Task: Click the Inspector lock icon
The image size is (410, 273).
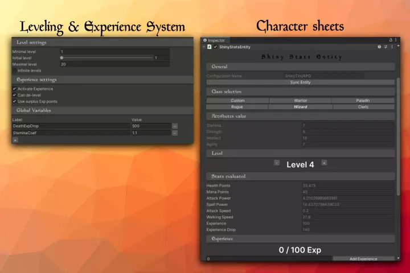Action: coord(391,40)
